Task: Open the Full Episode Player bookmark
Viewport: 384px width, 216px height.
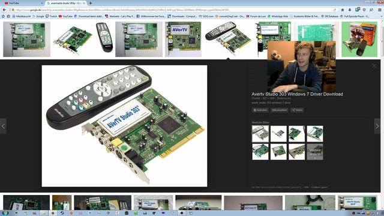Action: coord(355,16)
